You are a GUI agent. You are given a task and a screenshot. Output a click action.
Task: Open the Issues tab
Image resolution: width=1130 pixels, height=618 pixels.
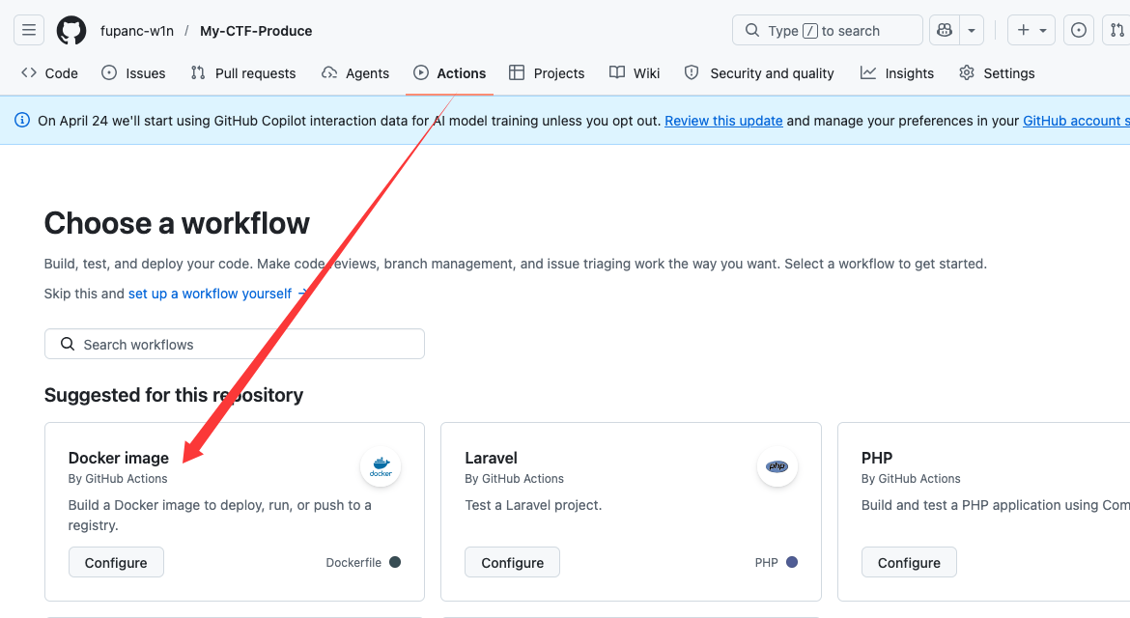click(x=133, y=72)
